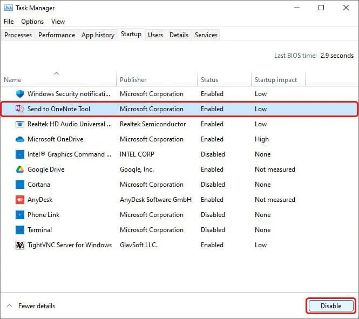
Task: Click Not measured impact for AnyDesk
Action: click(275, 200)
